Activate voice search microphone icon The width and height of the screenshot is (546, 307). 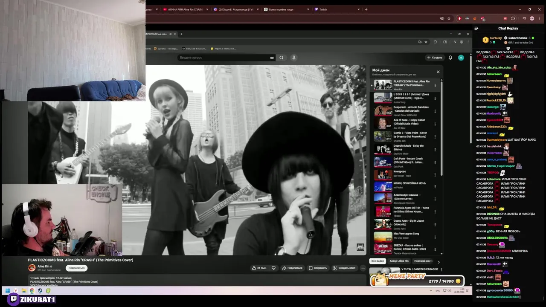coord(294,58)
